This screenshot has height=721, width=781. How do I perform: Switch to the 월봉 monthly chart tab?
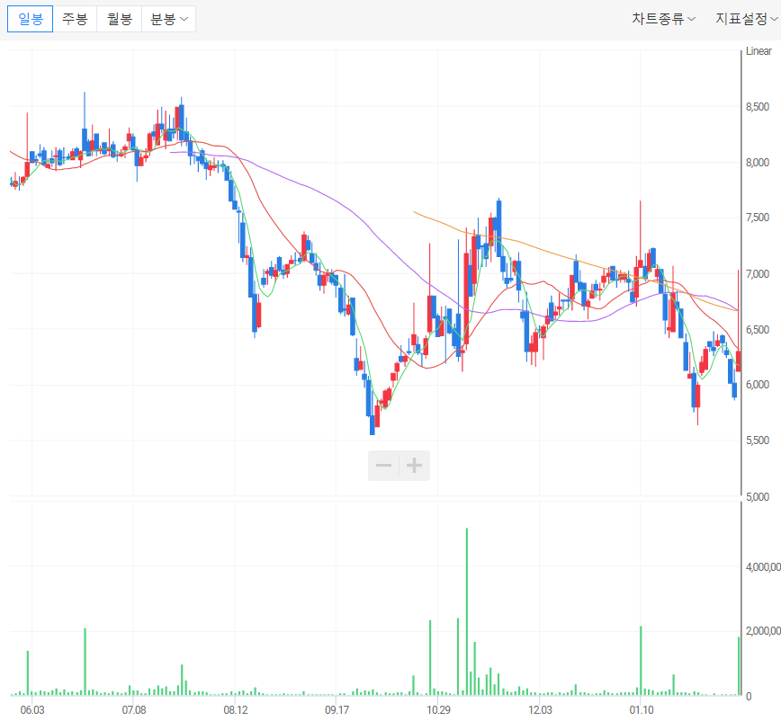pyautogui.click(x=120, y=19)
